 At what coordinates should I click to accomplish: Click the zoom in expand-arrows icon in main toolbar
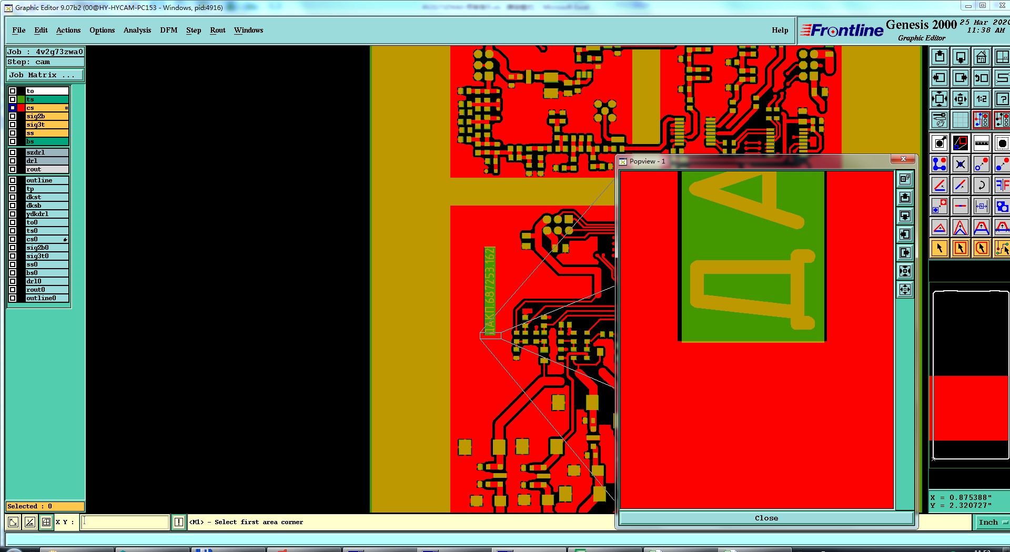tap(940, 99)
